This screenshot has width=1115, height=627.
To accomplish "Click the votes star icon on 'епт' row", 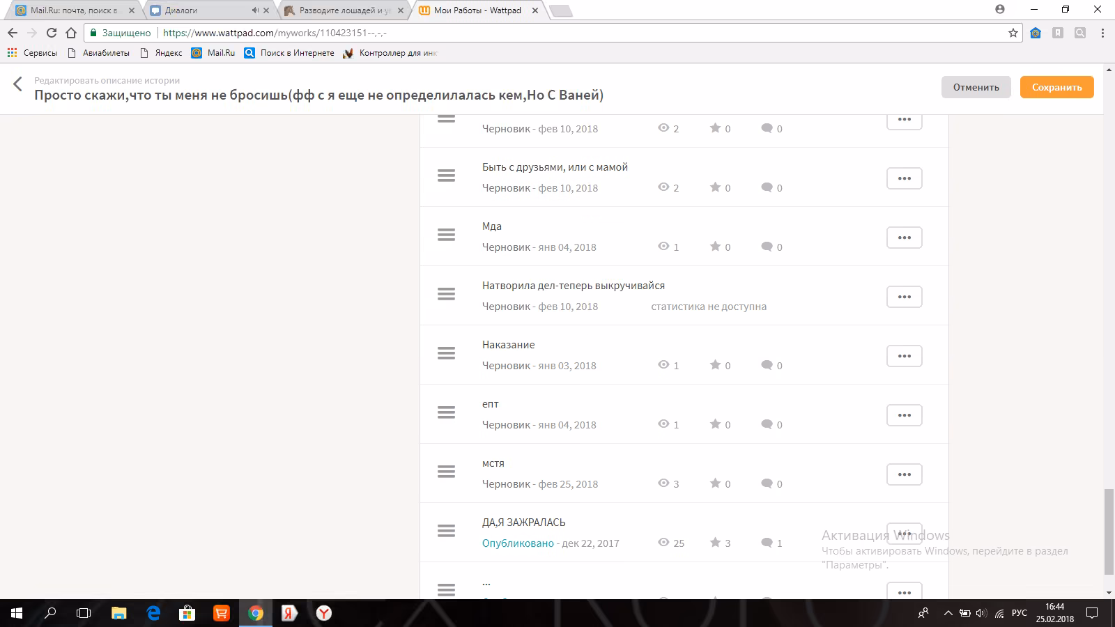I will click(715, 424).
